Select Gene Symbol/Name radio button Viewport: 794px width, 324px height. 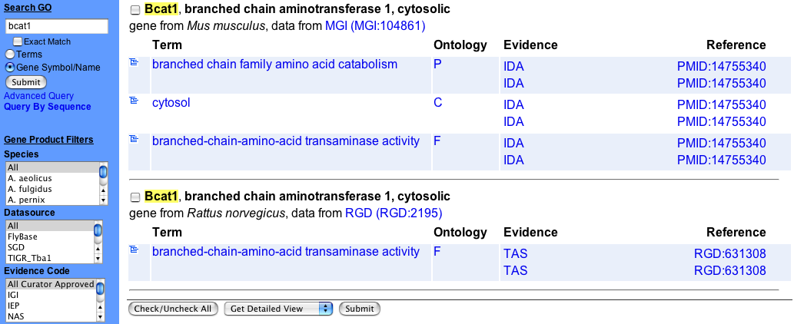10,68
